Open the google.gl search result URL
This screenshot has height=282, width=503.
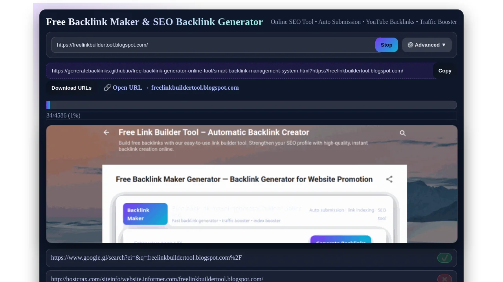pyautogui.click(x=146, y=257)
